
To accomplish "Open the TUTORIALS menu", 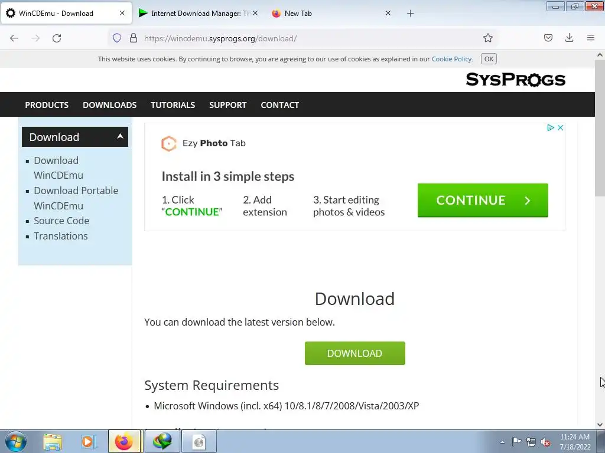I will (x=173, y=105).
